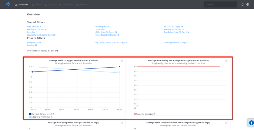Open Lowest Rated (Last 30 Days) filter
The image size is (254, 130).
pyautogui.click(x=41, y=35)
